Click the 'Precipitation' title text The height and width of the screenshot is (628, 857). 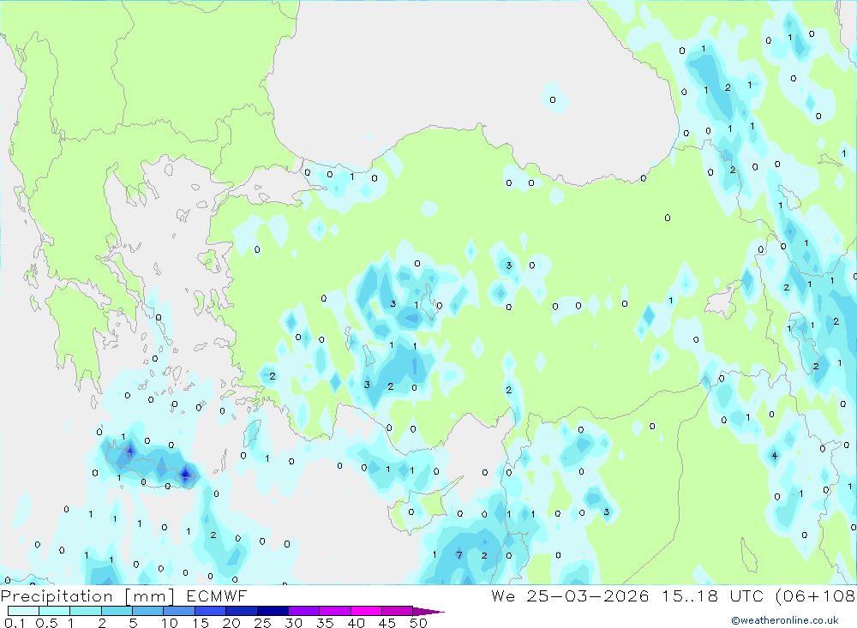57,596
